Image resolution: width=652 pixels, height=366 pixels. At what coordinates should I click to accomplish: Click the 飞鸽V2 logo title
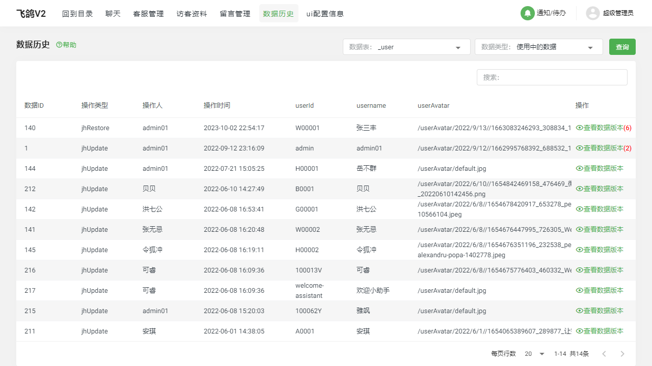point(31,14)
